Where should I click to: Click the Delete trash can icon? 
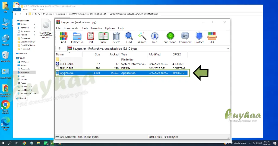coord(116,38)
